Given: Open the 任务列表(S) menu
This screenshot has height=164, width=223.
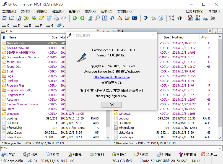Looking at the screenshot, I should click(x=195, y=11).
